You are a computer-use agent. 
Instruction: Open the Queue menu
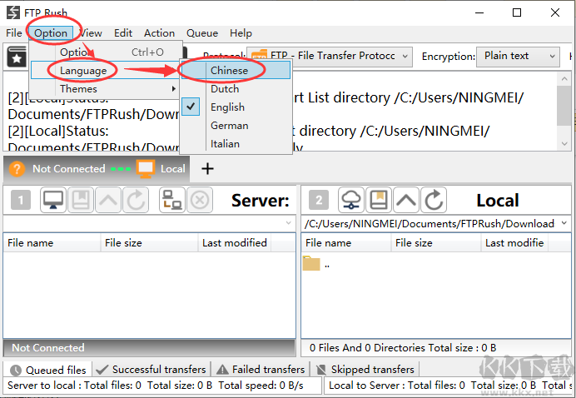202,33
